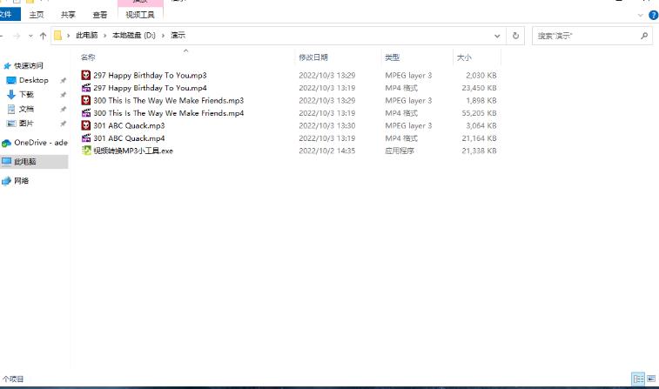659x389 pixels.
Task: Click the MP3 icon of 297 Happy Birthday To You.mp3
Action: pyautogui.click(x=85, y=75)
